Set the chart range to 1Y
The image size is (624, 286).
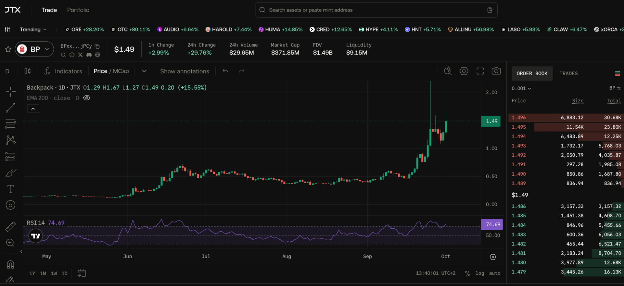32,274
